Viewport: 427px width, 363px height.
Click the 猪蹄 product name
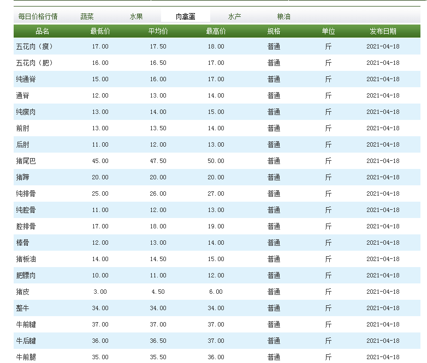22,177
